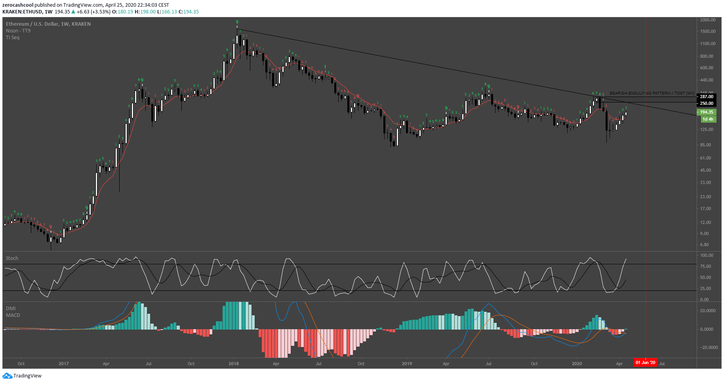Click the 2019 label on time axis
724x383 pixels.
click(x=407, y=364)
